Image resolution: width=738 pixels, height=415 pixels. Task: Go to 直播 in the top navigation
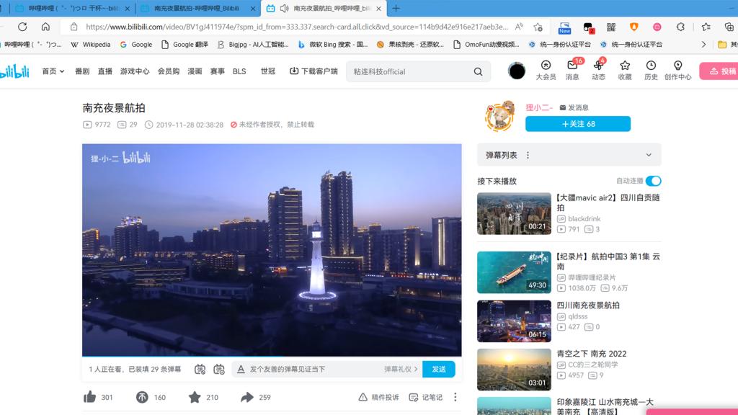tap(105, 71)
